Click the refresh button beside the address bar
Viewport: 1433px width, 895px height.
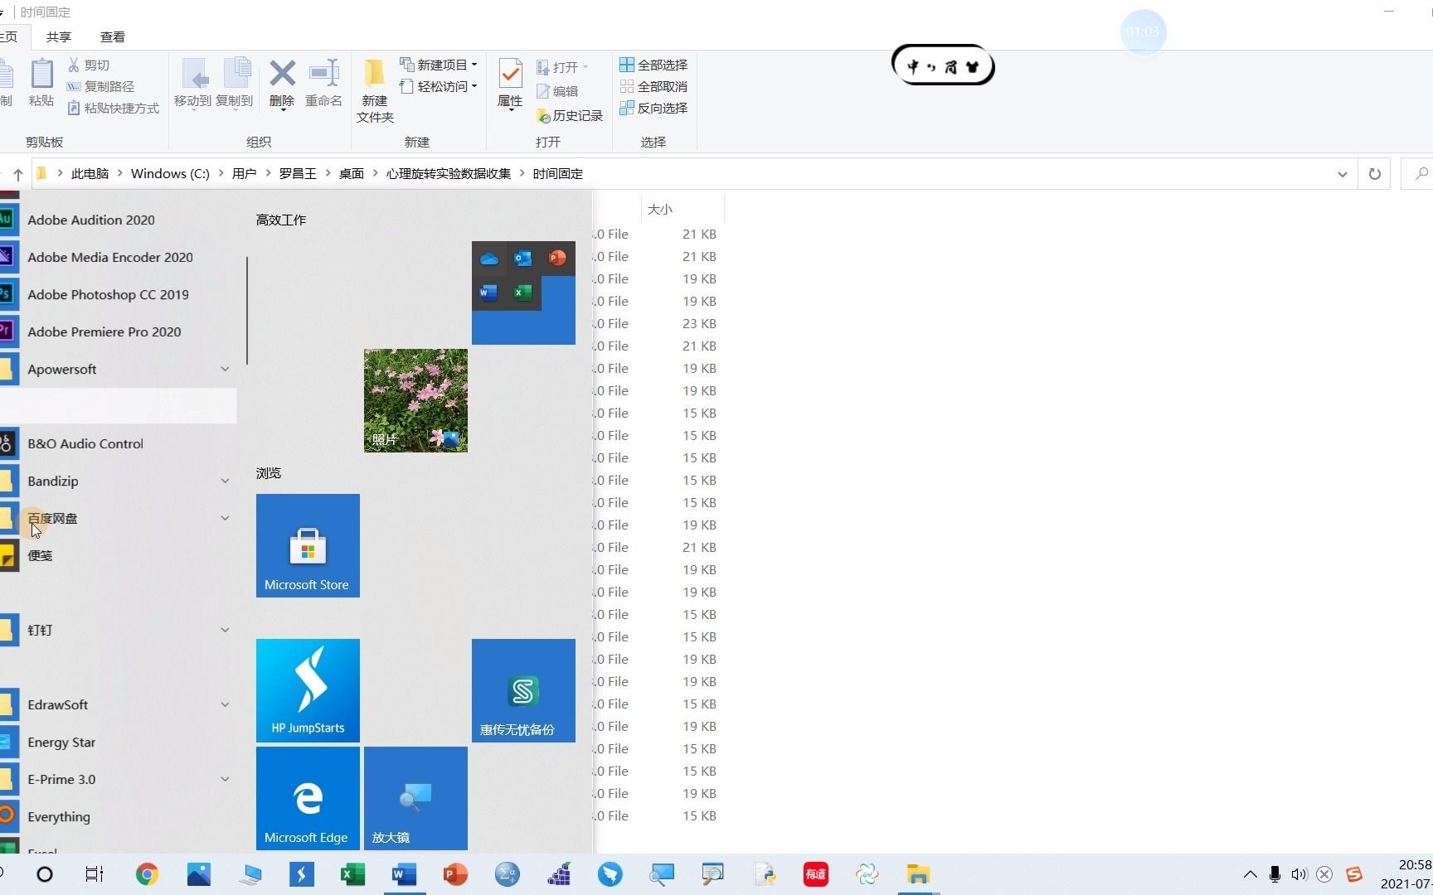1374,174
